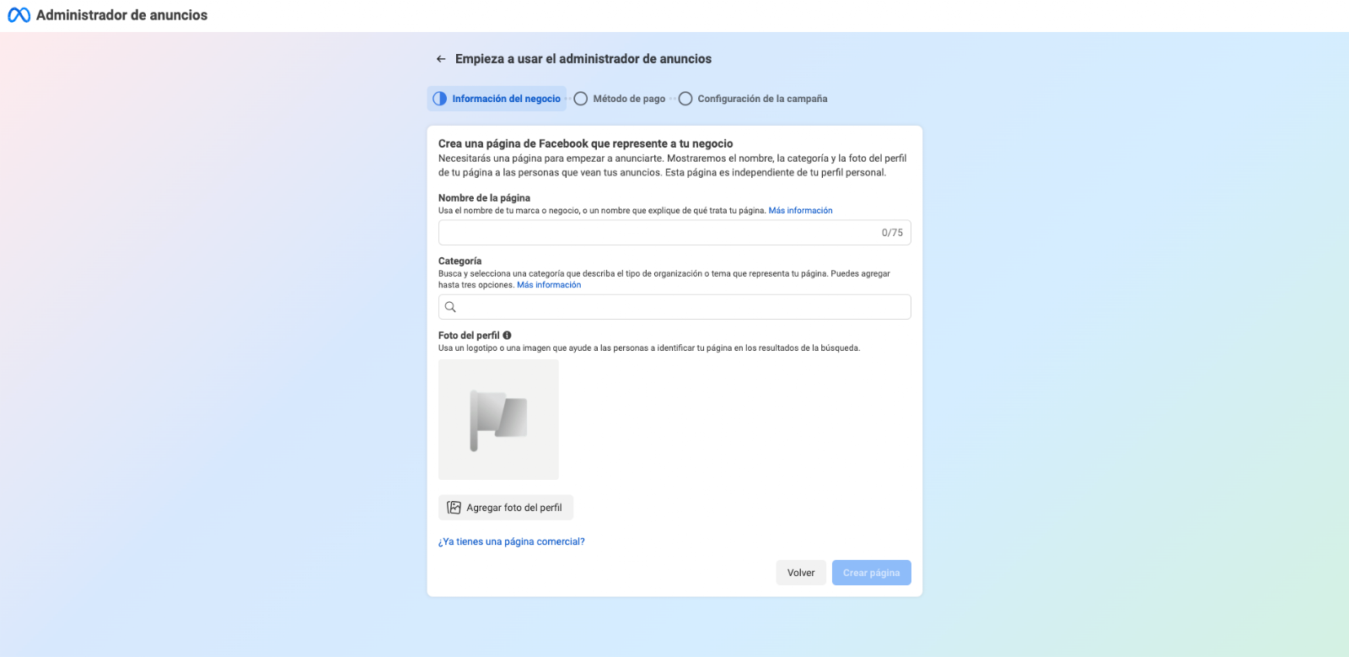1349x657 pixels.
Task: Open the Información del negocio step
Action: [x=497, y=99]
